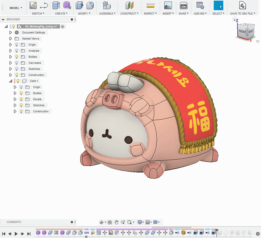
Task: Toggle lightbulb of 02_MolangPig_Lying root component
Action: 13,26
